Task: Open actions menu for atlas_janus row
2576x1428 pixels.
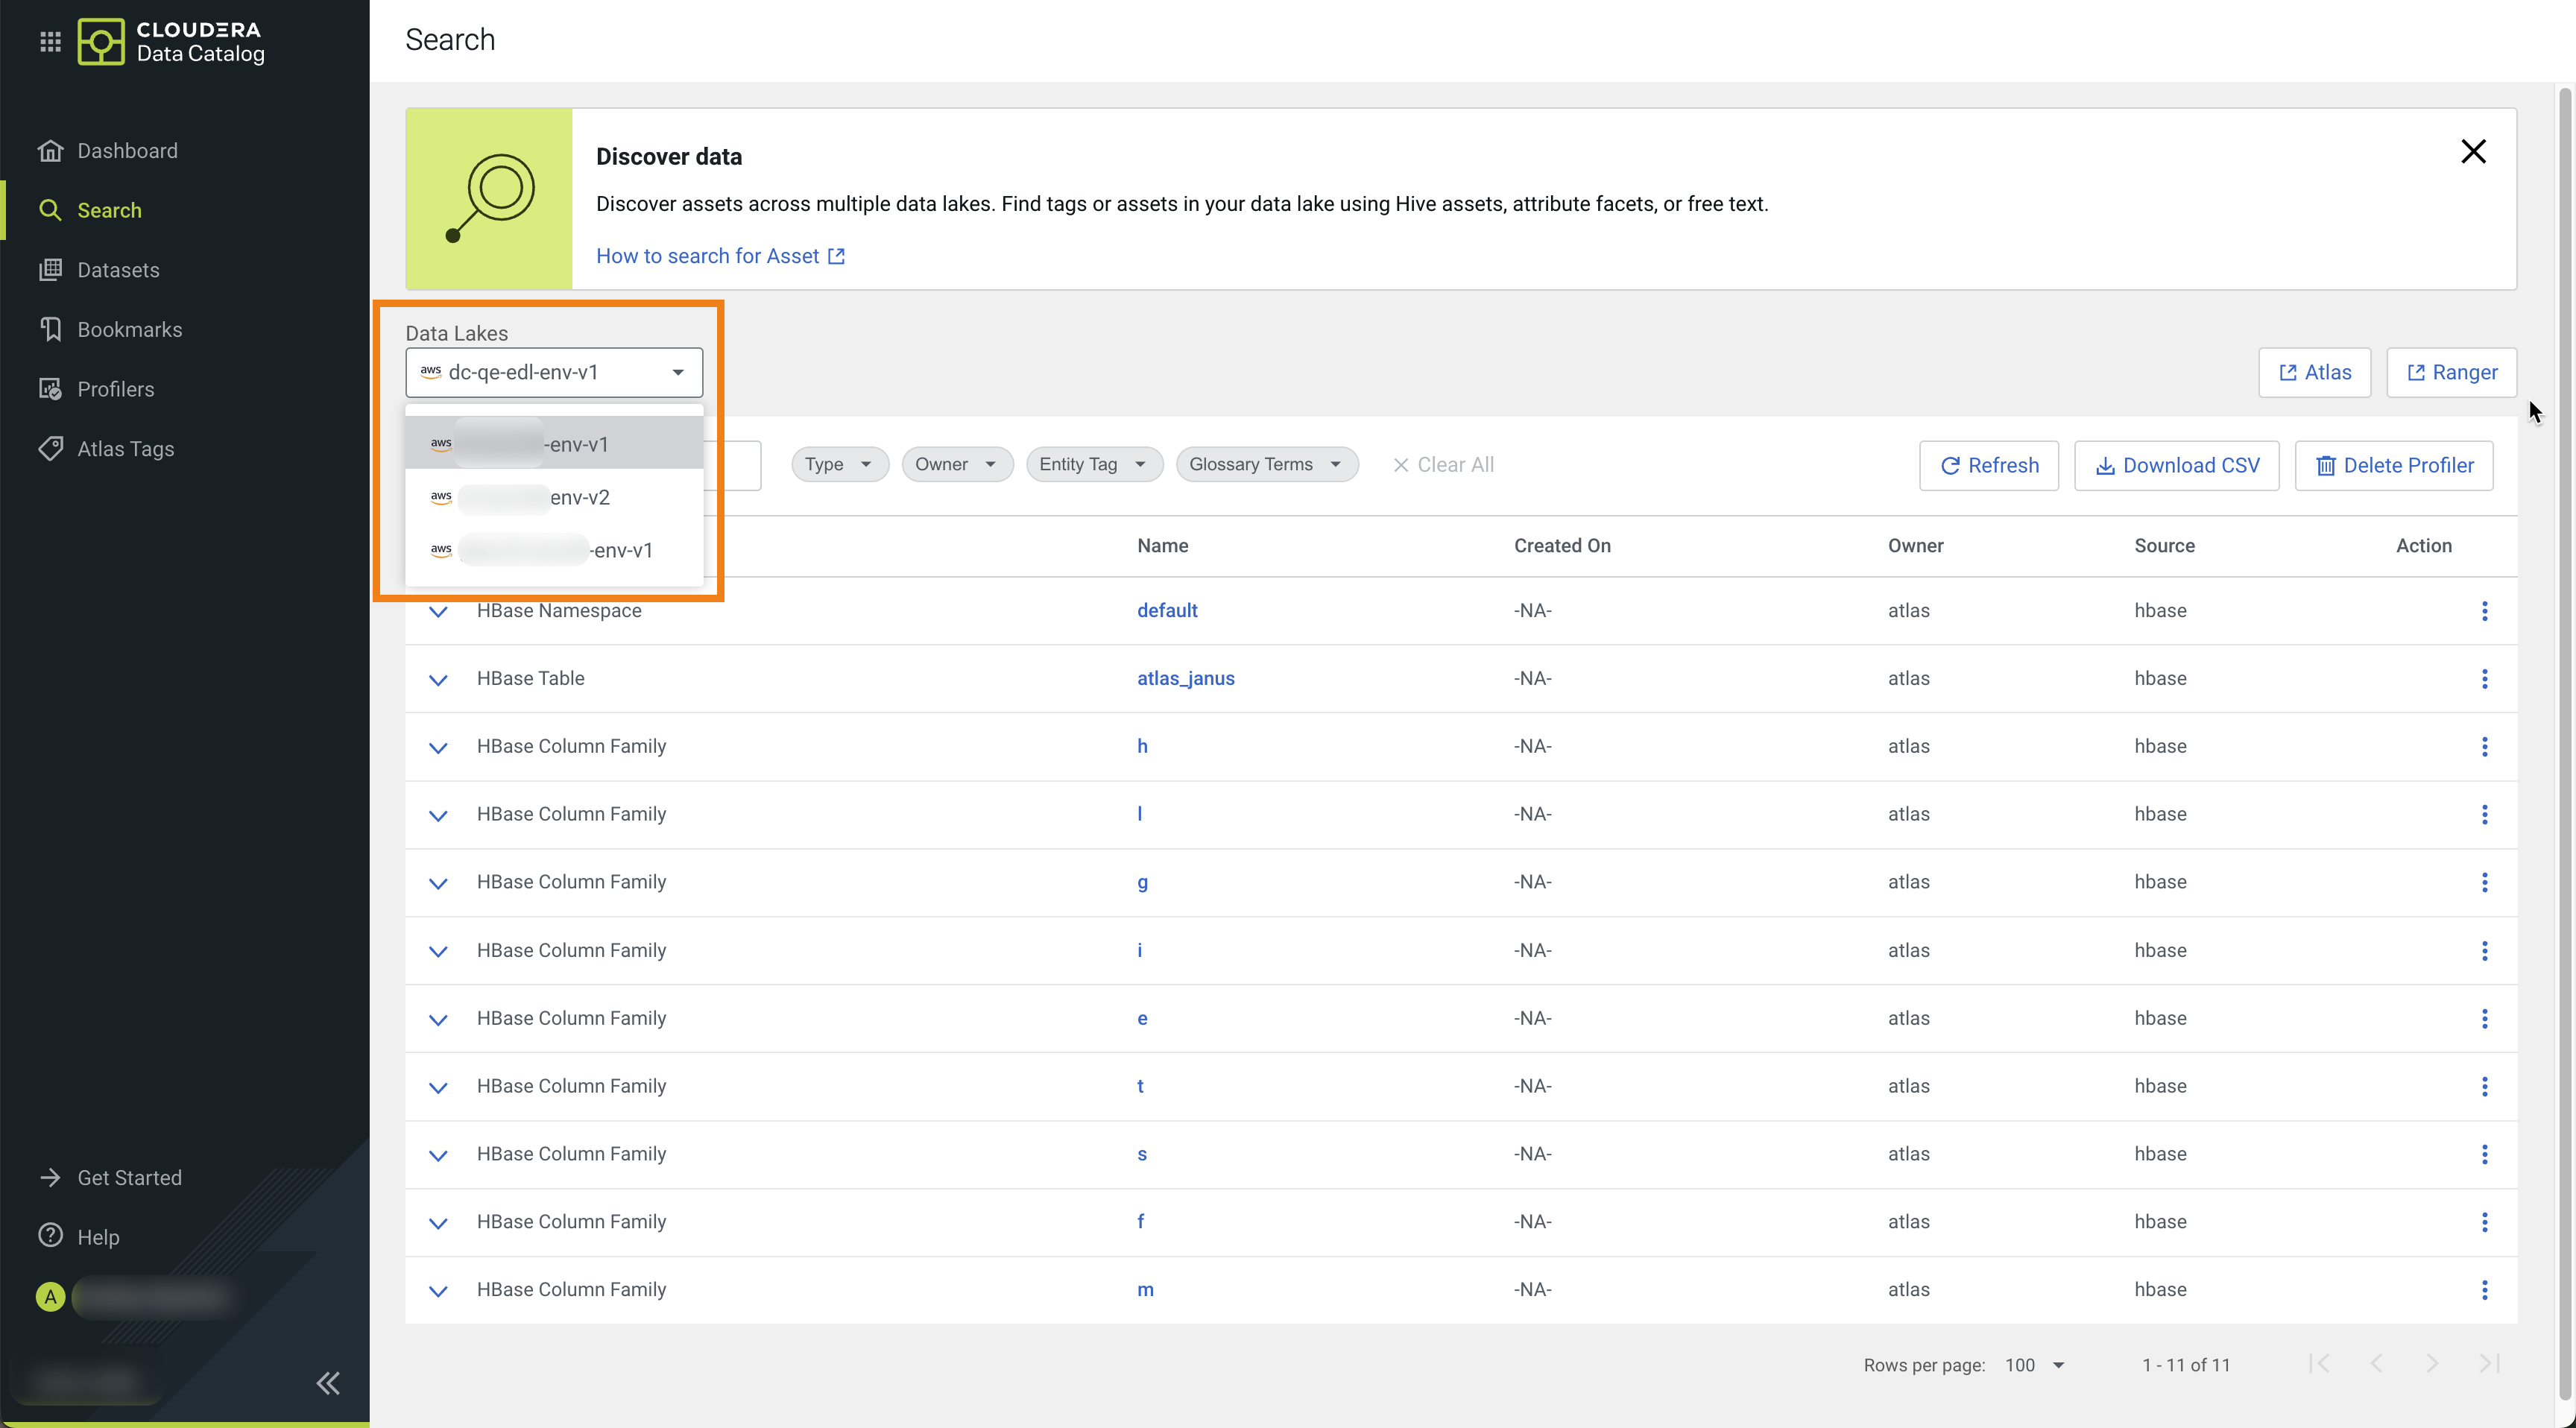Action: click(x=2484, y=679)
